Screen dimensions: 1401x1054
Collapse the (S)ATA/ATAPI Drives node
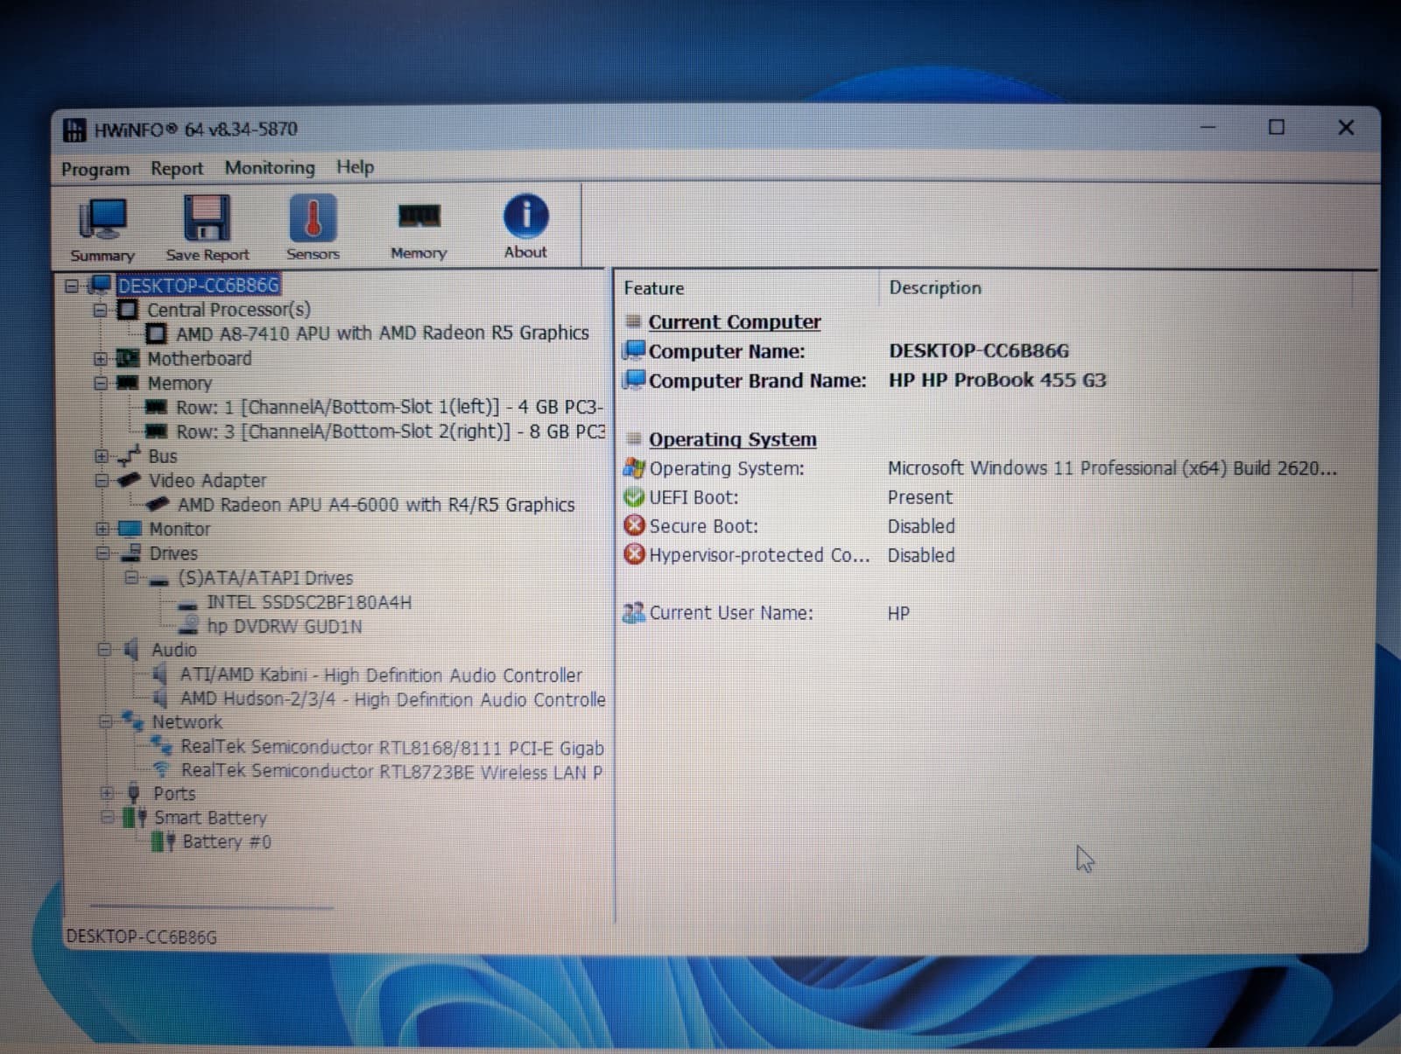tap(131, 578)
